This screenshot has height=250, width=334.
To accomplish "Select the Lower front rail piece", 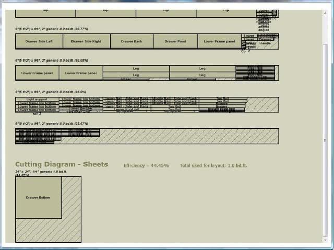I will pyautogui.click(x=127, y=109).
